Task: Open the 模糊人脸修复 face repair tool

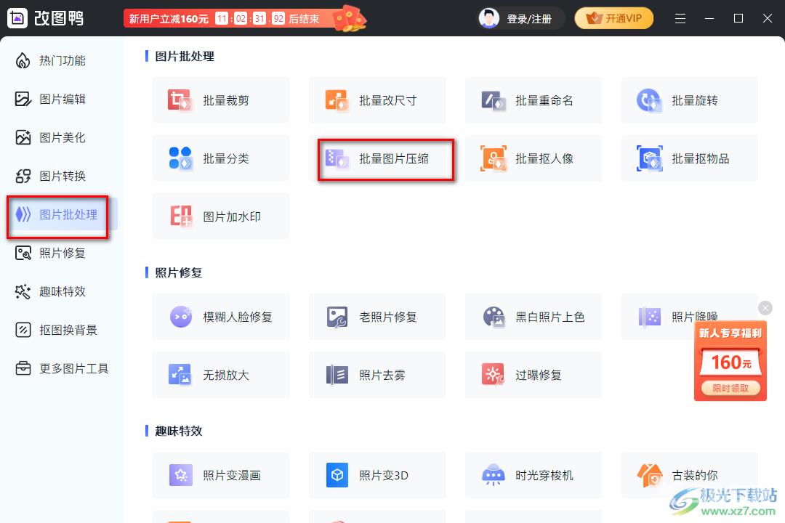Action: [x=221, y=317]
